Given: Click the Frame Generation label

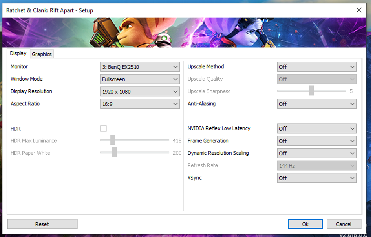Looking at the screenshot, I should coord(208,141).
